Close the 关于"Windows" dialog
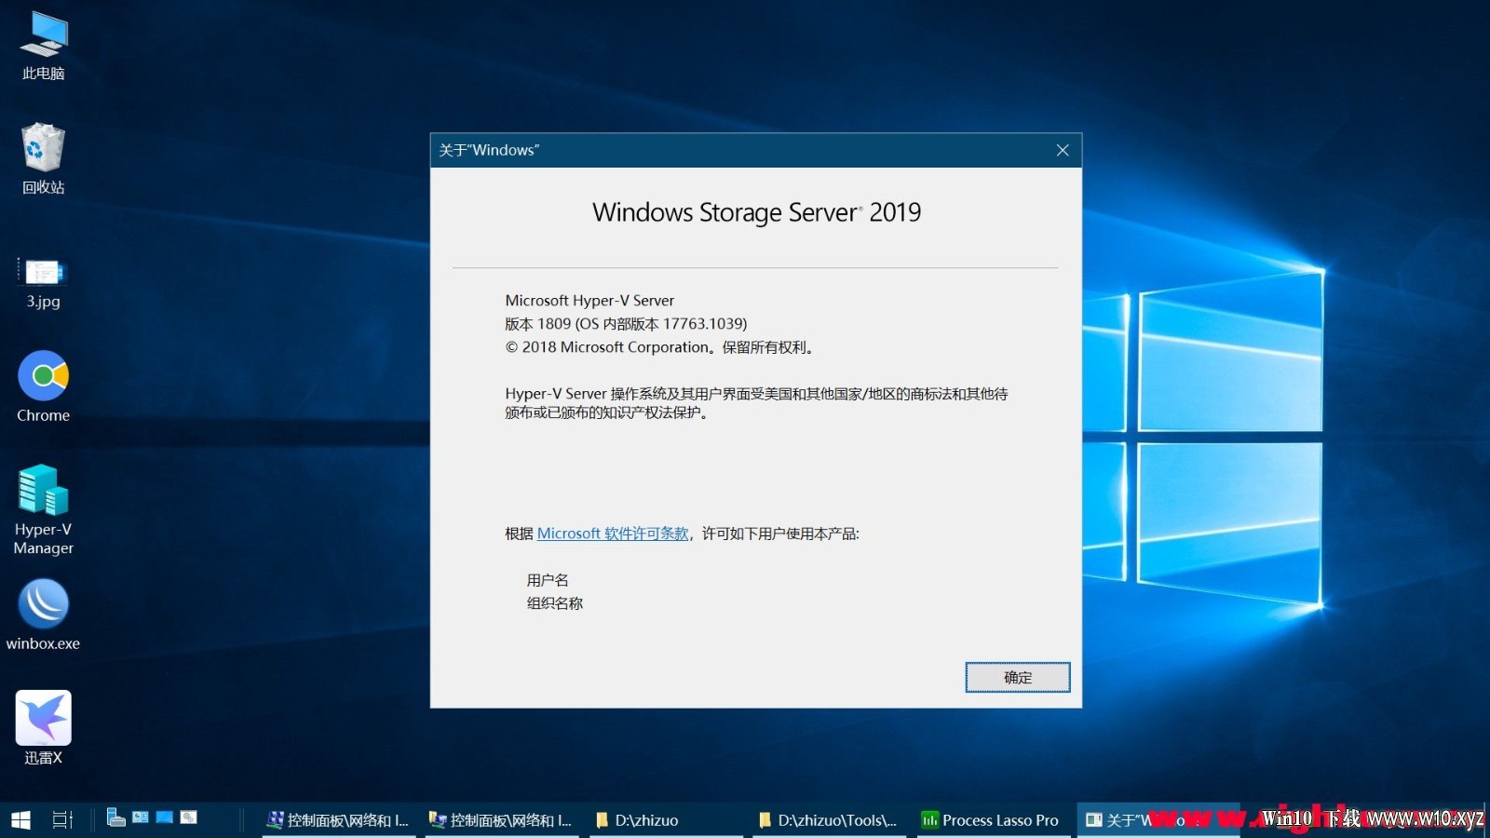The image size is (1490, 838). coord(1063,150)
